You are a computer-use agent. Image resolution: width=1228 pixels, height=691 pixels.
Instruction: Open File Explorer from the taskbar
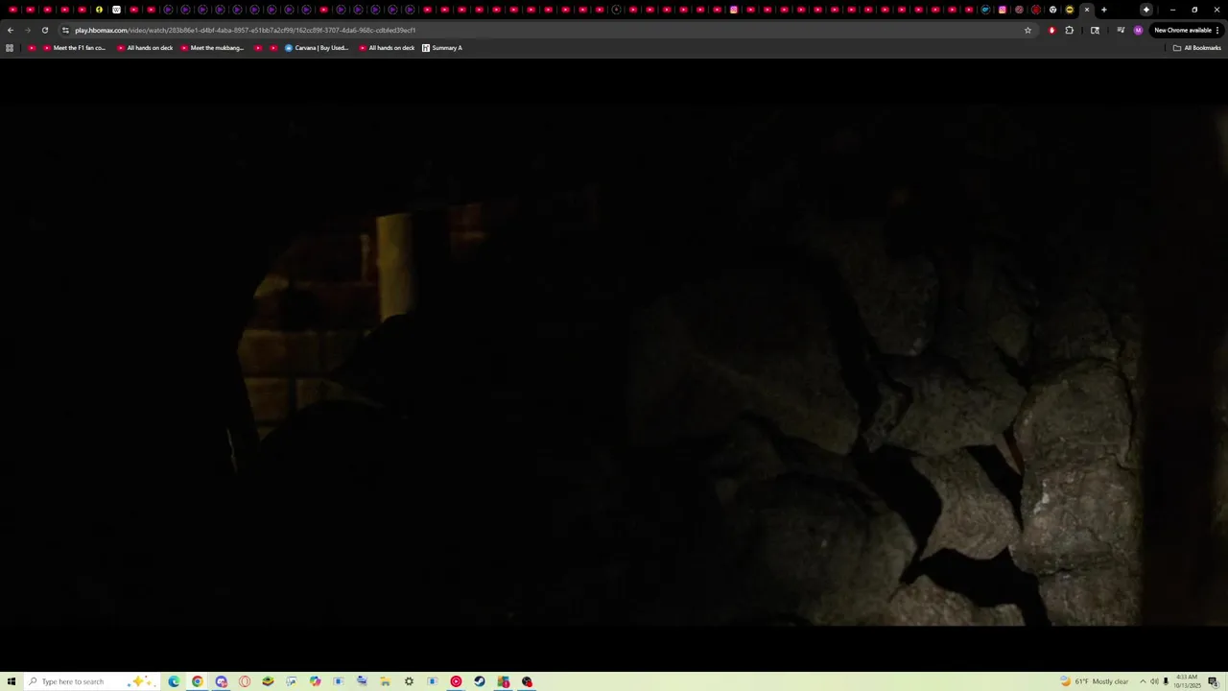(385, 681)
